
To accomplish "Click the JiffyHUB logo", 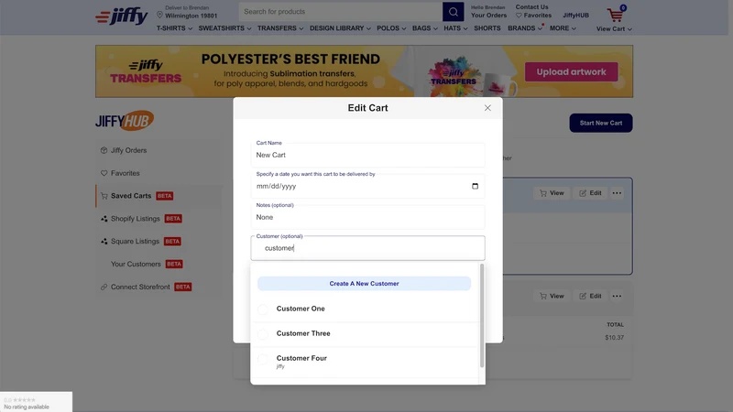I will pos(125,121).
